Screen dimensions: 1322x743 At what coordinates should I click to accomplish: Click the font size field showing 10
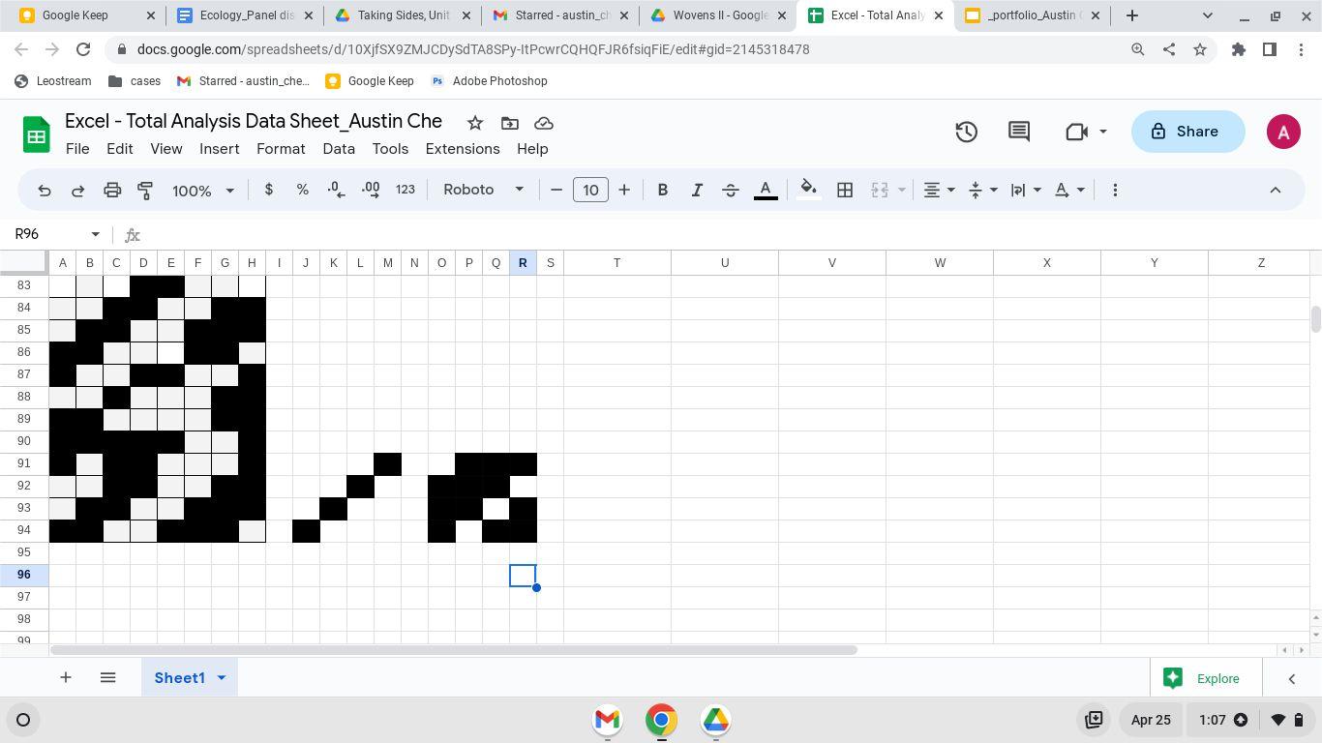pyautogui.click(x=590, y=191)
